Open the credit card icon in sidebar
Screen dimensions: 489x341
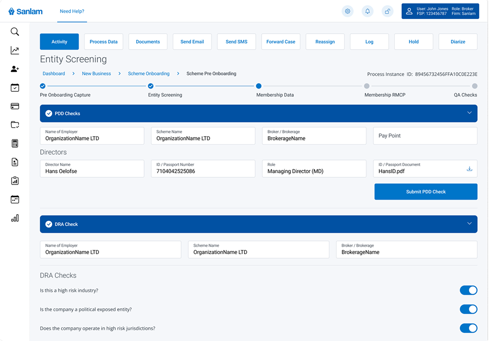click(15, 106)
